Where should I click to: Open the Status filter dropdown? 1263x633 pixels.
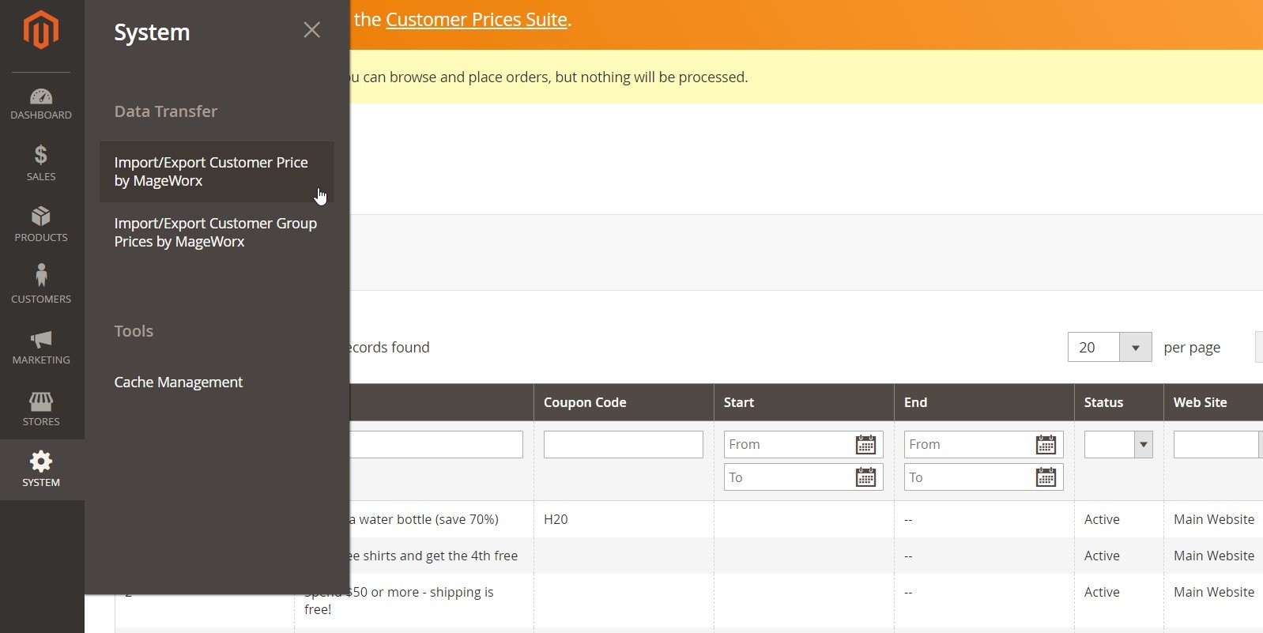click(x=1118, y=444)
